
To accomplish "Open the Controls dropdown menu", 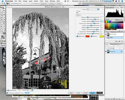I will coord(93,9).
